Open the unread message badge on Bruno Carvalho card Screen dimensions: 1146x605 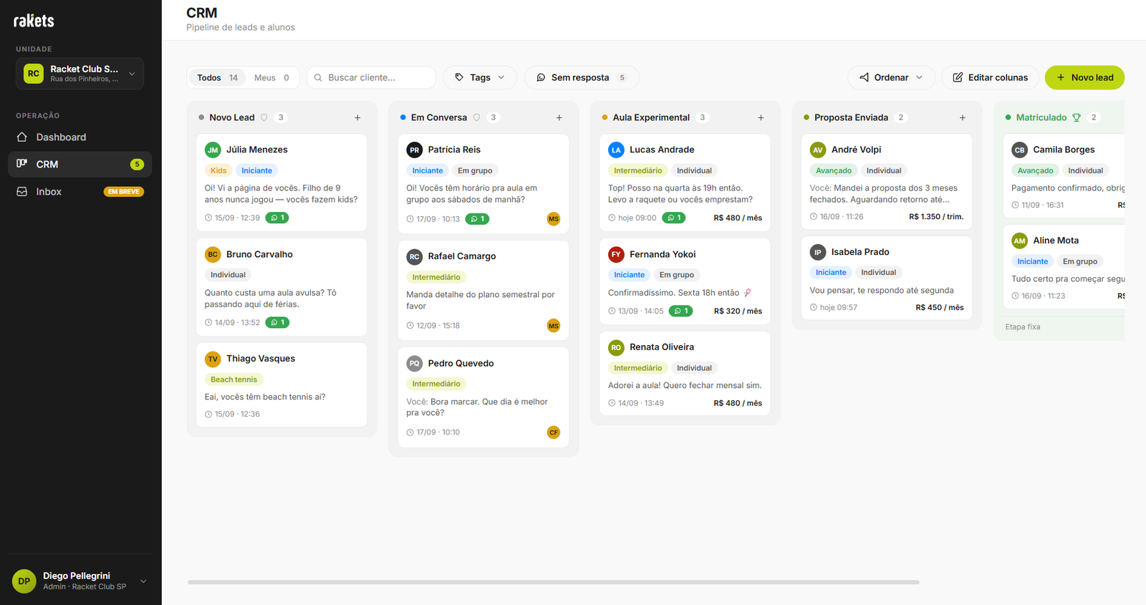point(277,322)
